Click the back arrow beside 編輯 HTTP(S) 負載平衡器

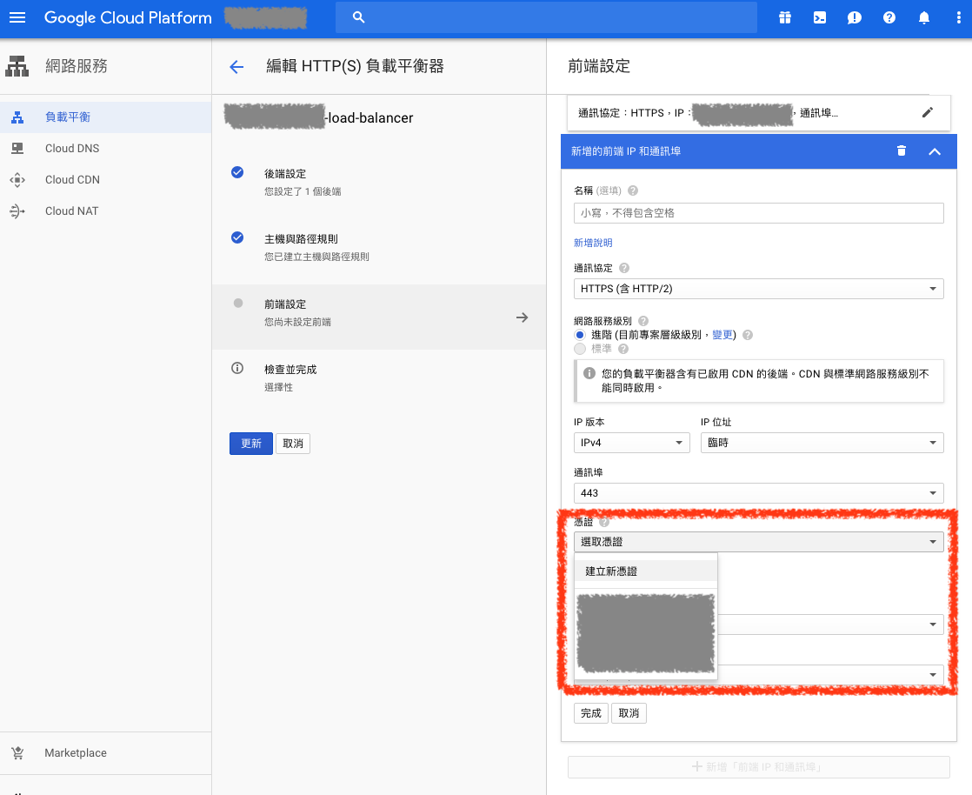[236, 67]
